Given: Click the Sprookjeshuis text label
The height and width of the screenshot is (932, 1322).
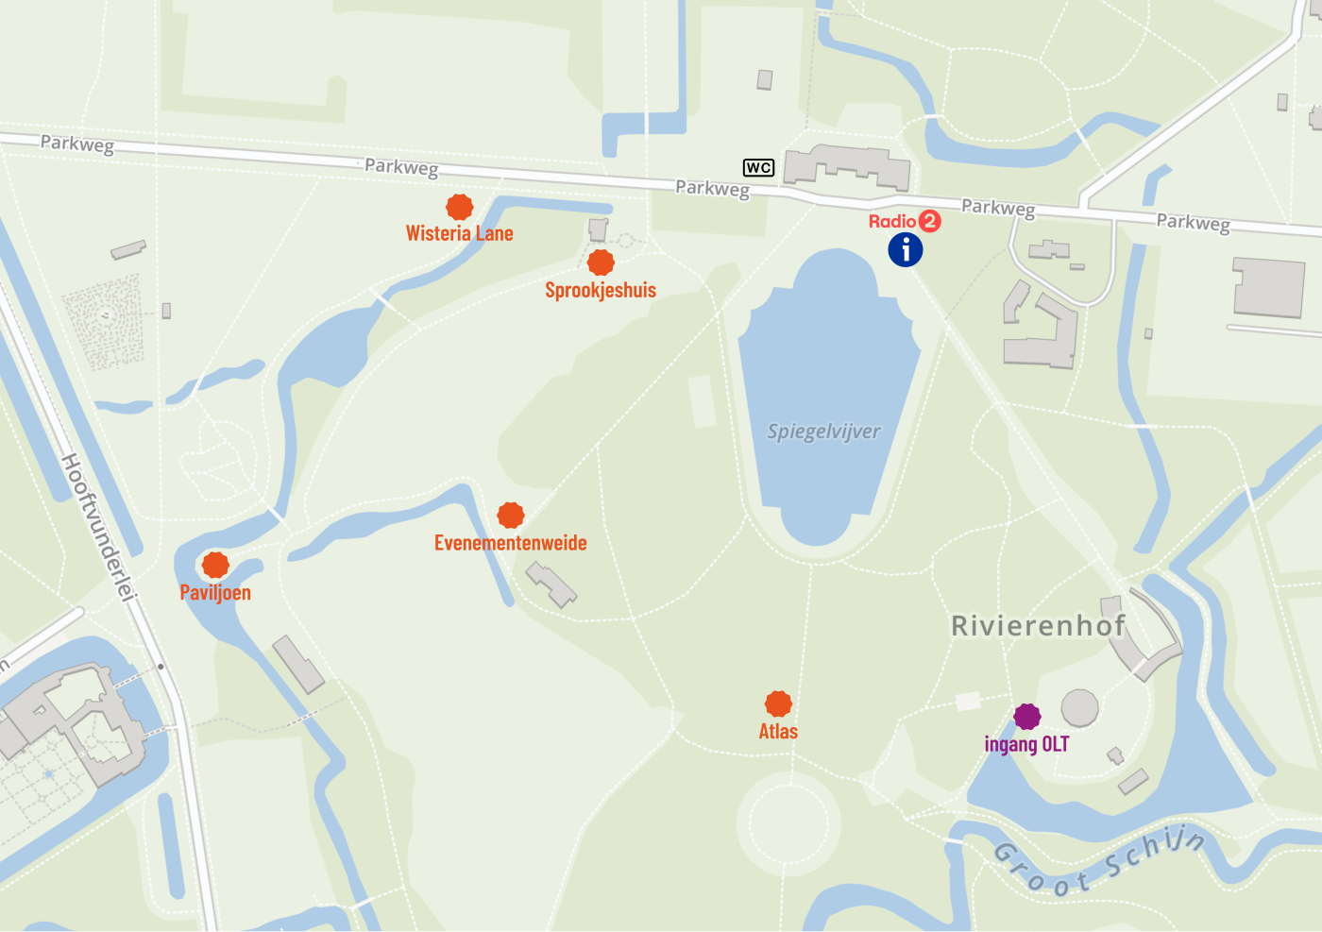Looking at the screenshot, I should click(601, 290).
